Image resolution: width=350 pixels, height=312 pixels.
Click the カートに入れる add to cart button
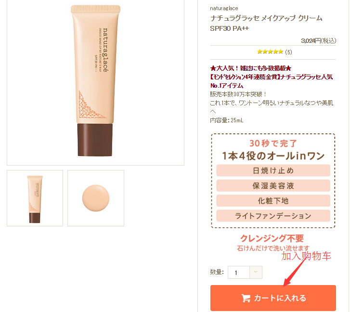(273, 298)
